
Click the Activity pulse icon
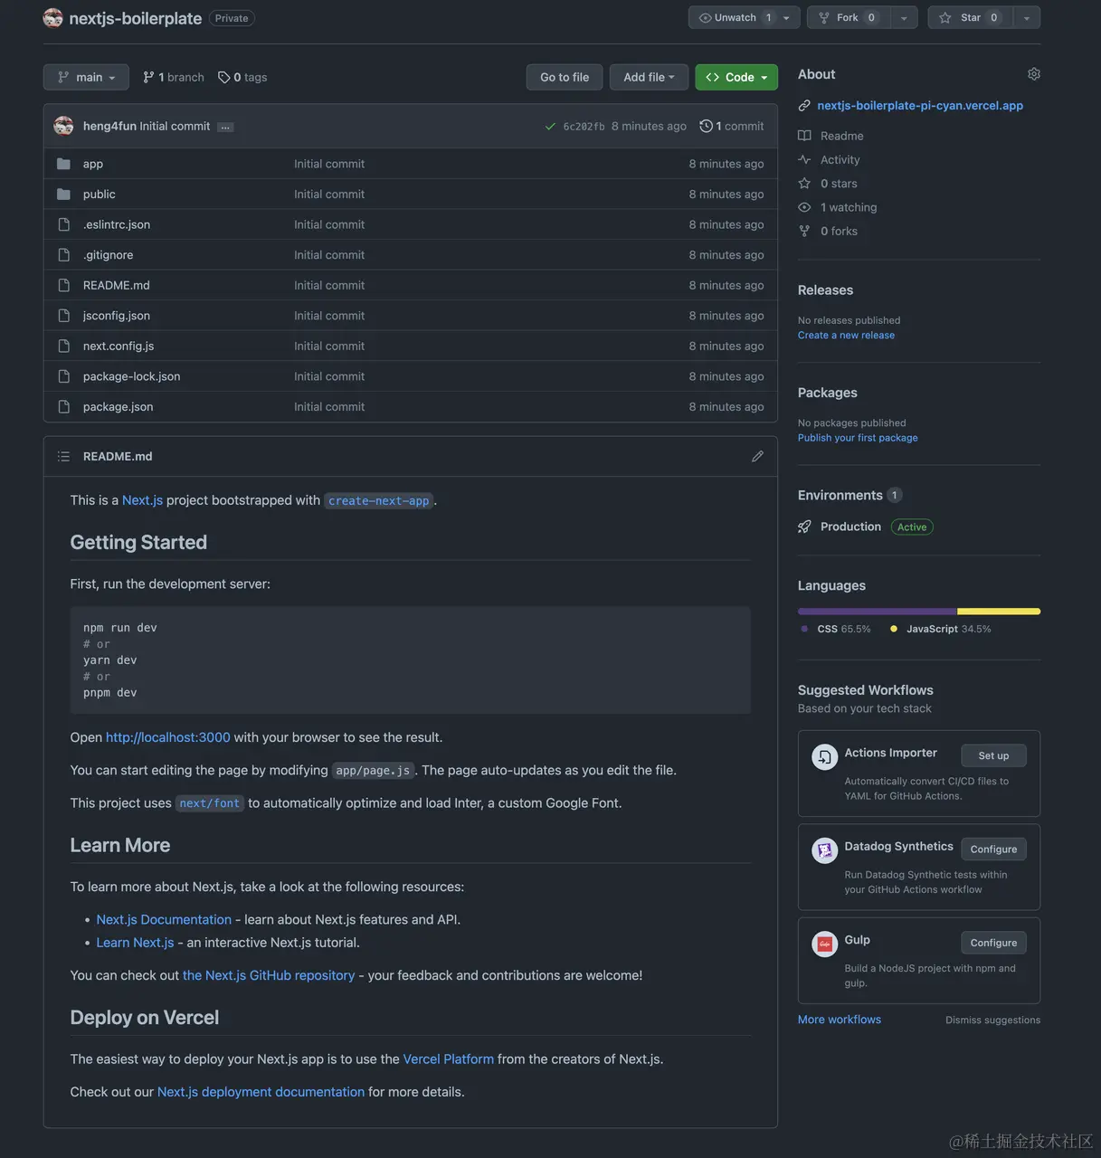[804, 159]
